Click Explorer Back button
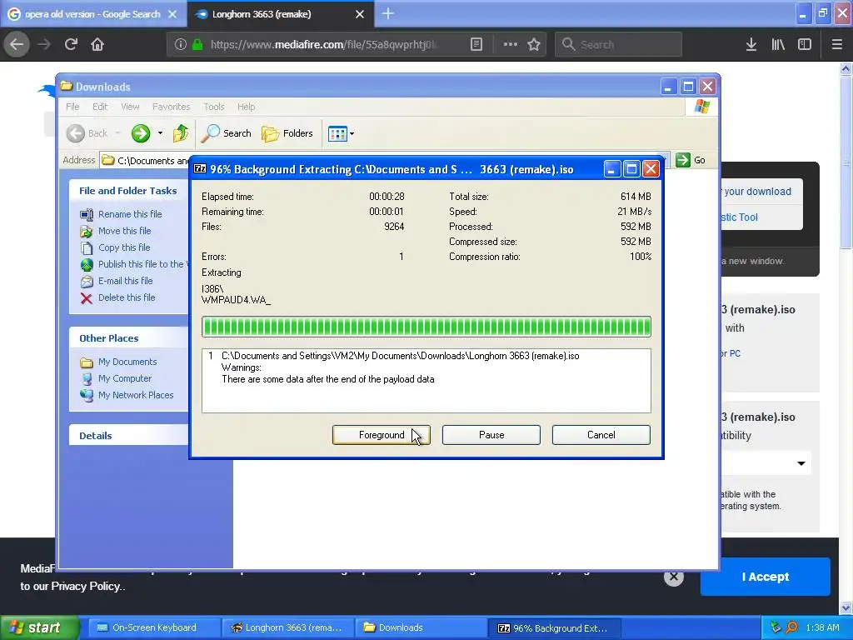Image resolution: width=853 pixels, height=640 pixels. 88,133
